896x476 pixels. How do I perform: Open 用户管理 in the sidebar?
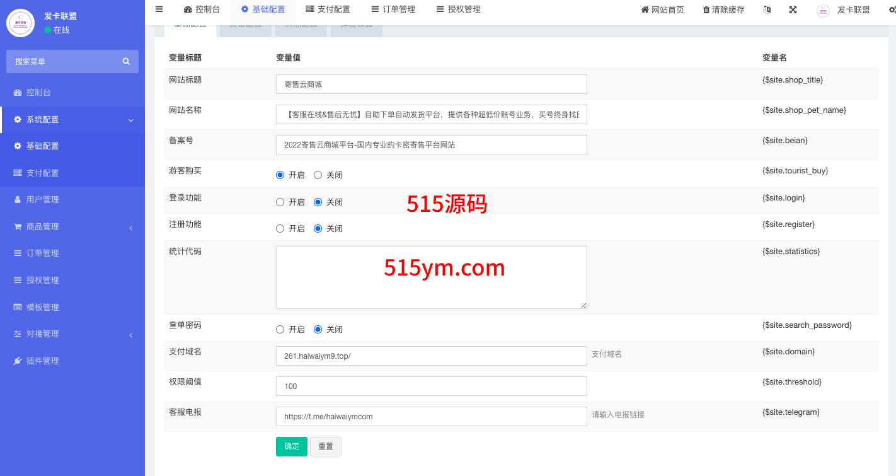coord(42,199)
